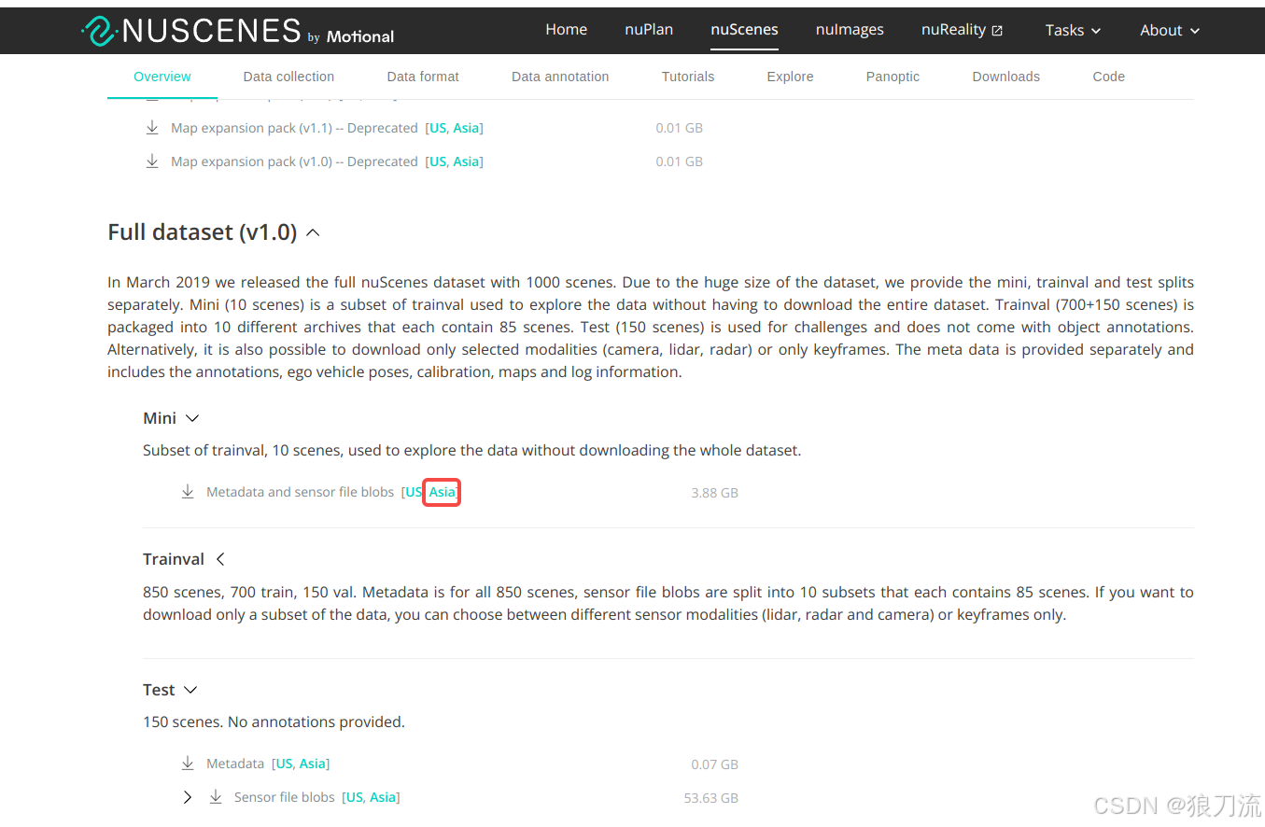Collapse the Mini subsection chevron
The image size is (1265, 827).
pyautogui.click(x=192, y=418)
